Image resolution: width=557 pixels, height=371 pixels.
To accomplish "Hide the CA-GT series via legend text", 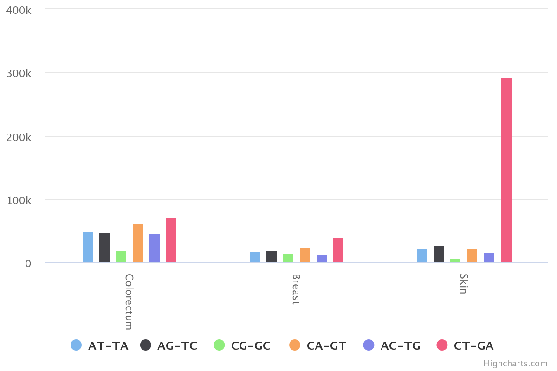I will click(326, 345).
